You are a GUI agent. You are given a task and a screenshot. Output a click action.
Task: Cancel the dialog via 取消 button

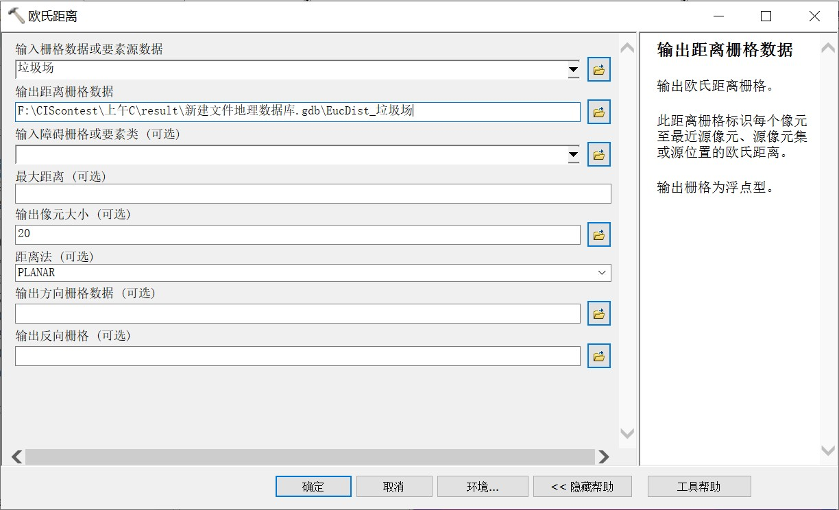point(394,486)
